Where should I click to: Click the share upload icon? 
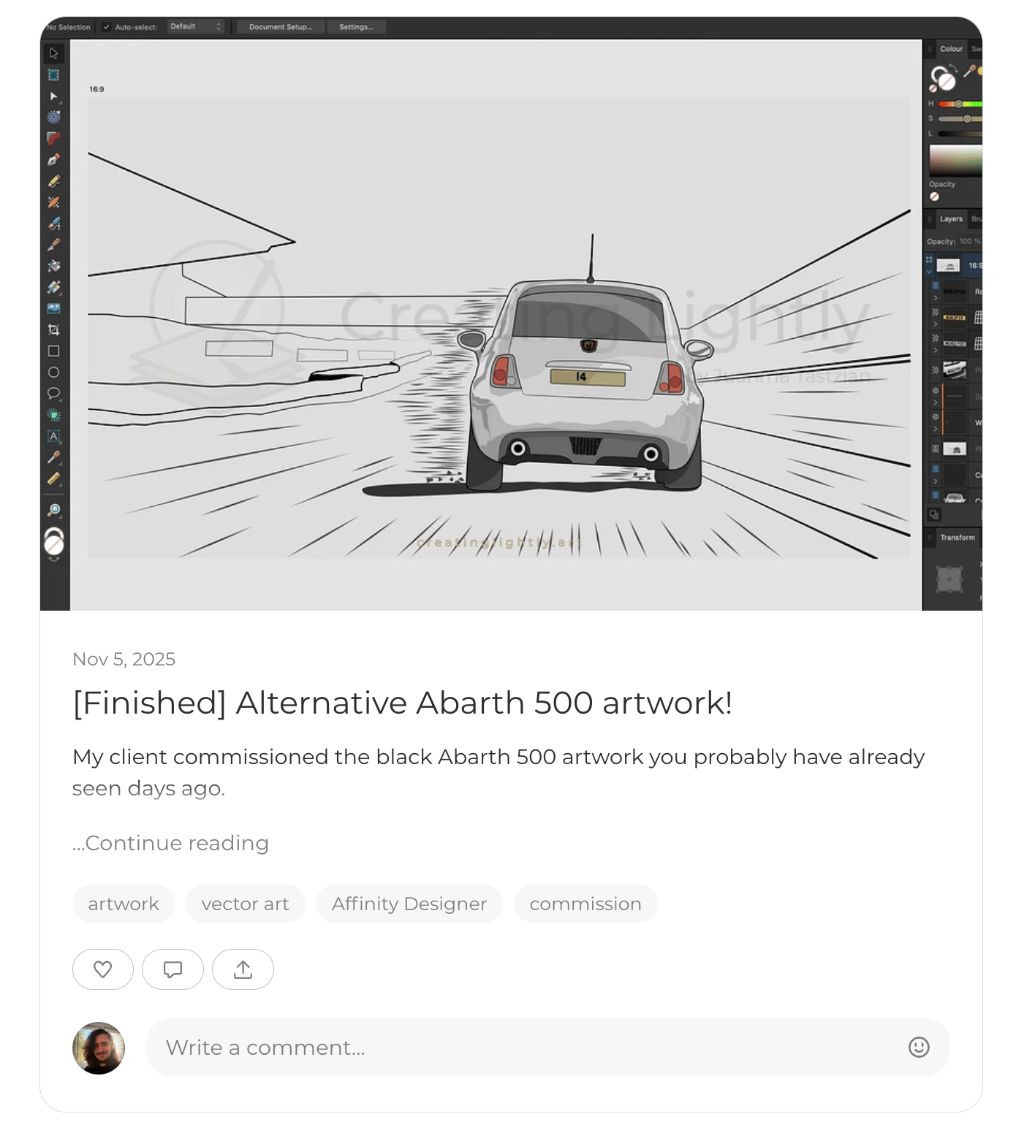tap(243, 969)
